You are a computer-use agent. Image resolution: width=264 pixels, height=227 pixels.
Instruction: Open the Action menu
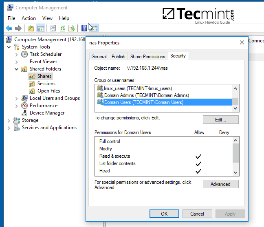[x=29, y=18]
